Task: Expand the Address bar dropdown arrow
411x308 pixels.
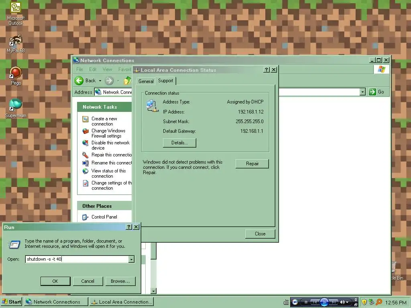Action: [362, 92]
